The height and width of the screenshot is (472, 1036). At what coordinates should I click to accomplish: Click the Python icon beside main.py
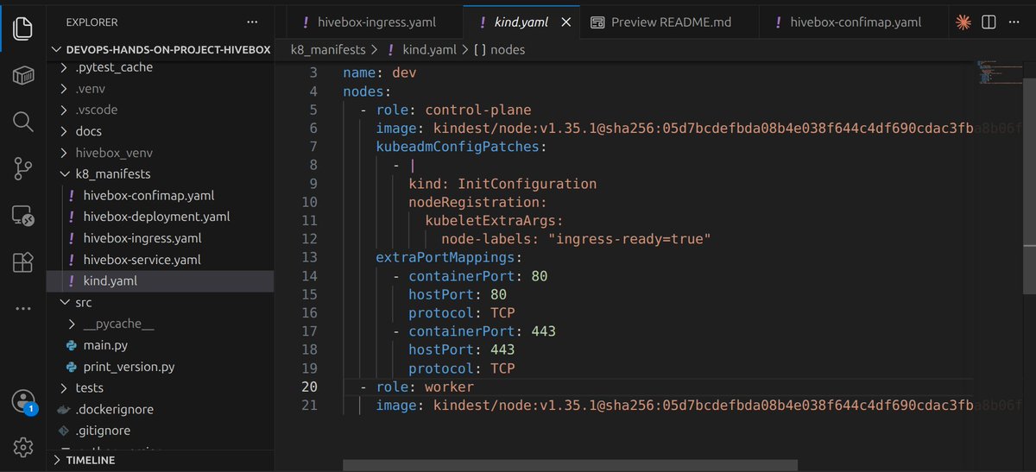(x=72, y=345)
